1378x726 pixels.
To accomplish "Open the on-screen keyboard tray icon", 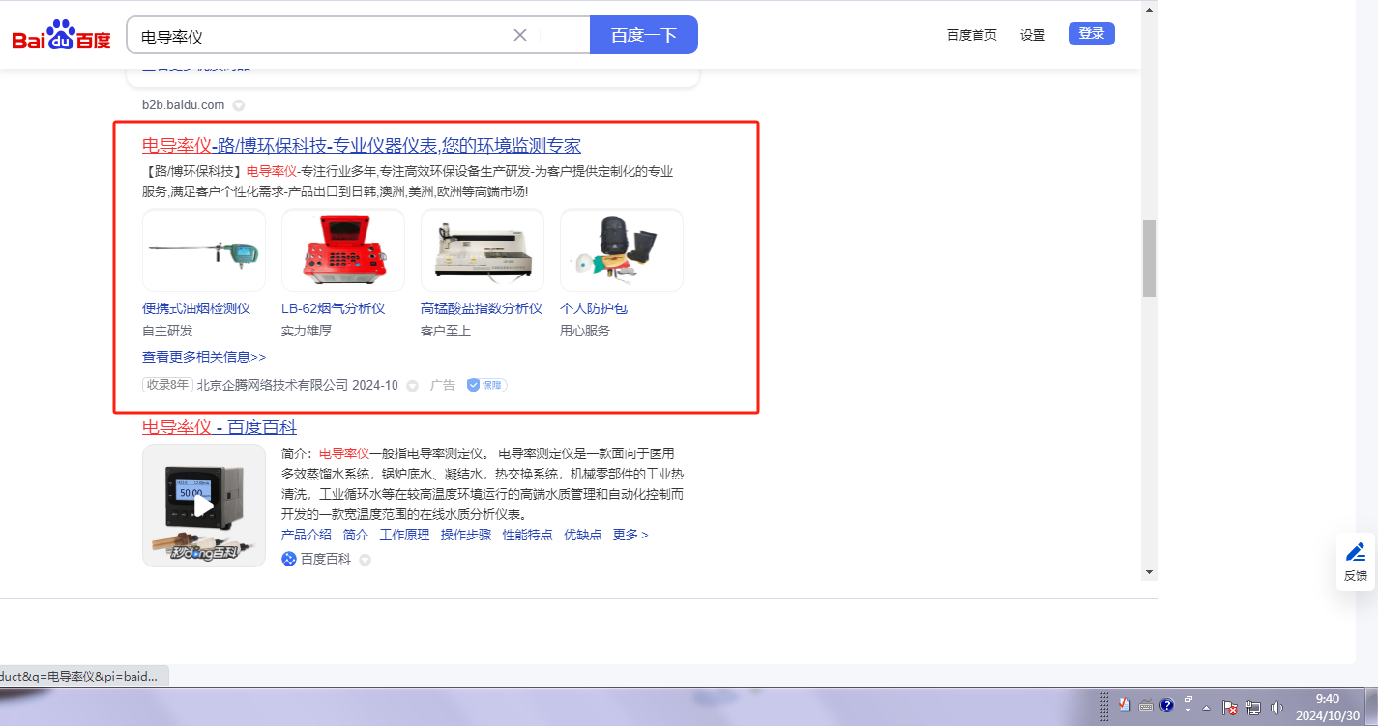I will [1146, 705].
